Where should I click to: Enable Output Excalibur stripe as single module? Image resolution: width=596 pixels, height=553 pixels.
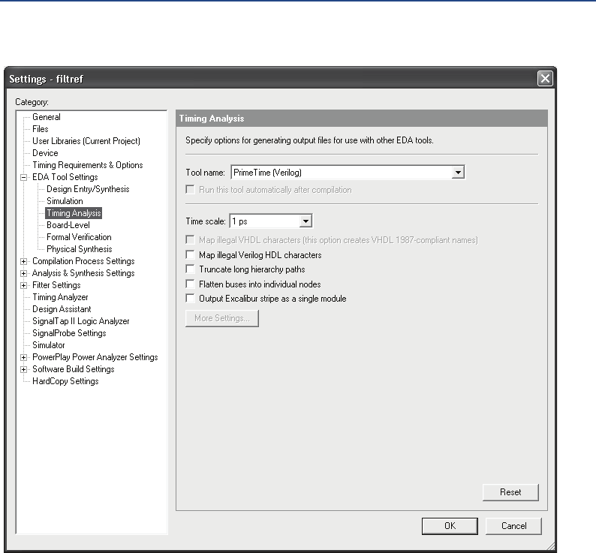click(x=191, y=299)
